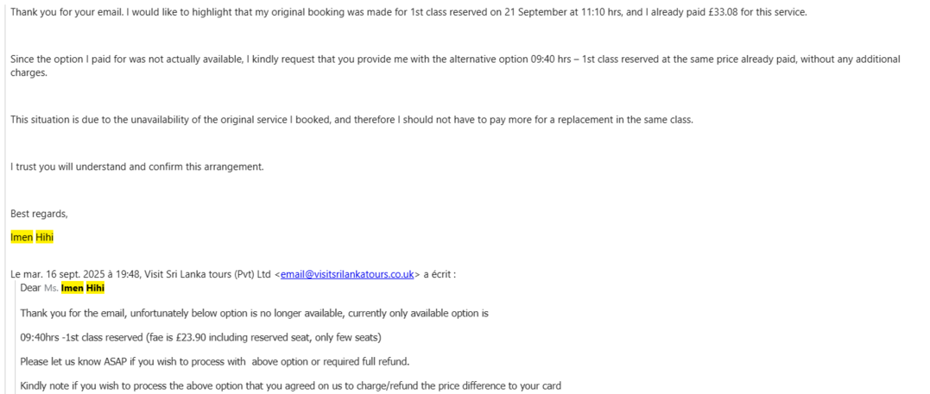Click the word "charges." ending second paragraph

(x=28, y=72)
